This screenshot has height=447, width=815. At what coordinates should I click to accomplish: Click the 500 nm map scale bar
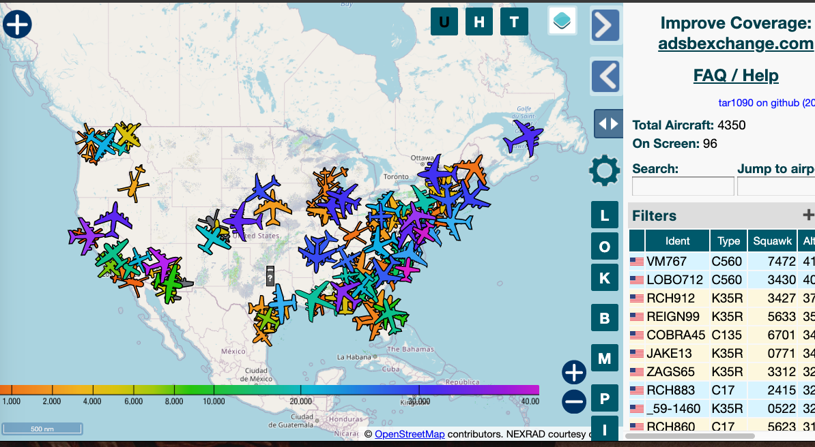(42, 429)
